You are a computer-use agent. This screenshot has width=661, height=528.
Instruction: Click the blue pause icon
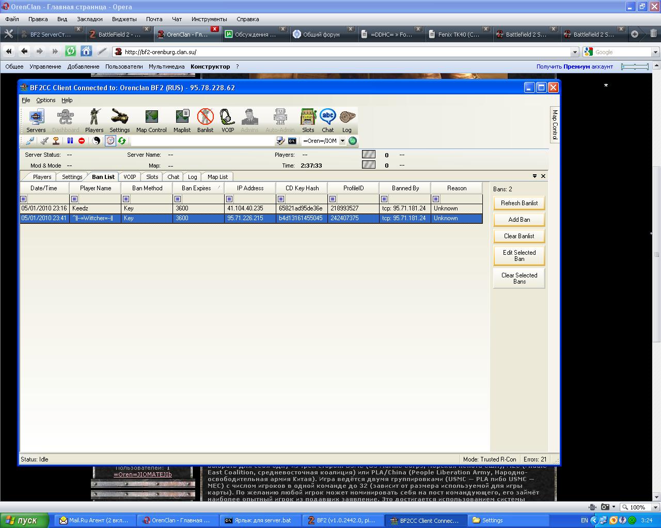[70, 141]
